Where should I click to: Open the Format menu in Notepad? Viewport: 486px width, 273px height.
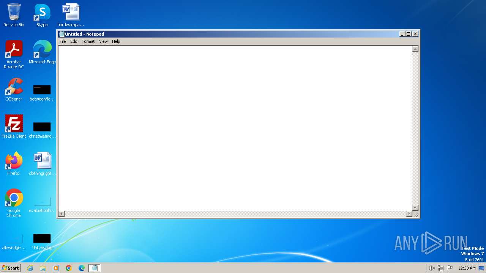(88, 41)
